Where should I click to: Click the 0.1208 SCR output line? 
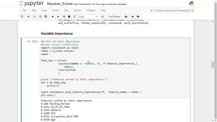point(48,113)
